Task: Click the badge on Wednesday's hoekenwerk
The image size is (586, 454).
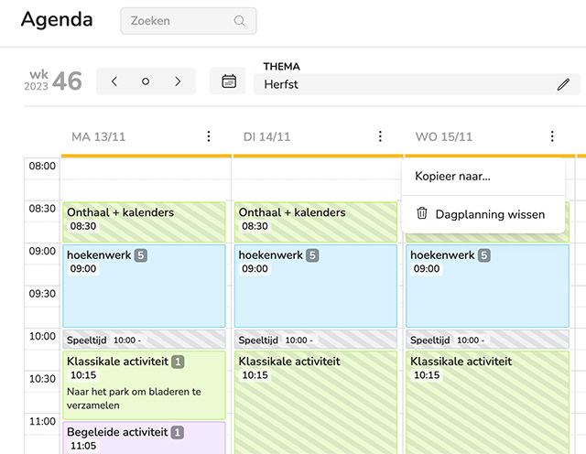Action: (484, 255)
